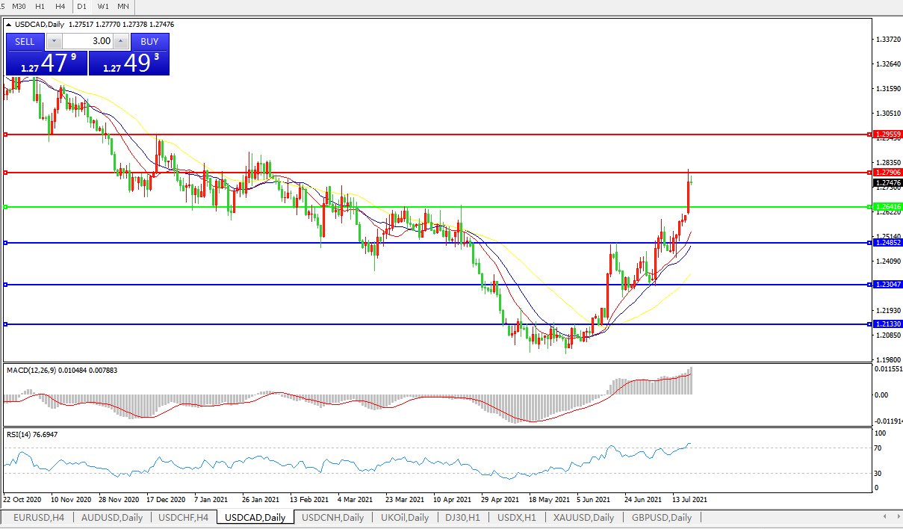Switch to the M30 timeframe
The height and width of the screenshot is (529, 903).
coord(20,7)
